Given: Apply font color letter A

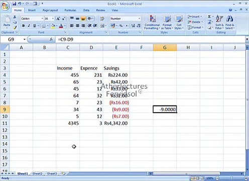Looking at the screenshot, I should click(61, 26).
